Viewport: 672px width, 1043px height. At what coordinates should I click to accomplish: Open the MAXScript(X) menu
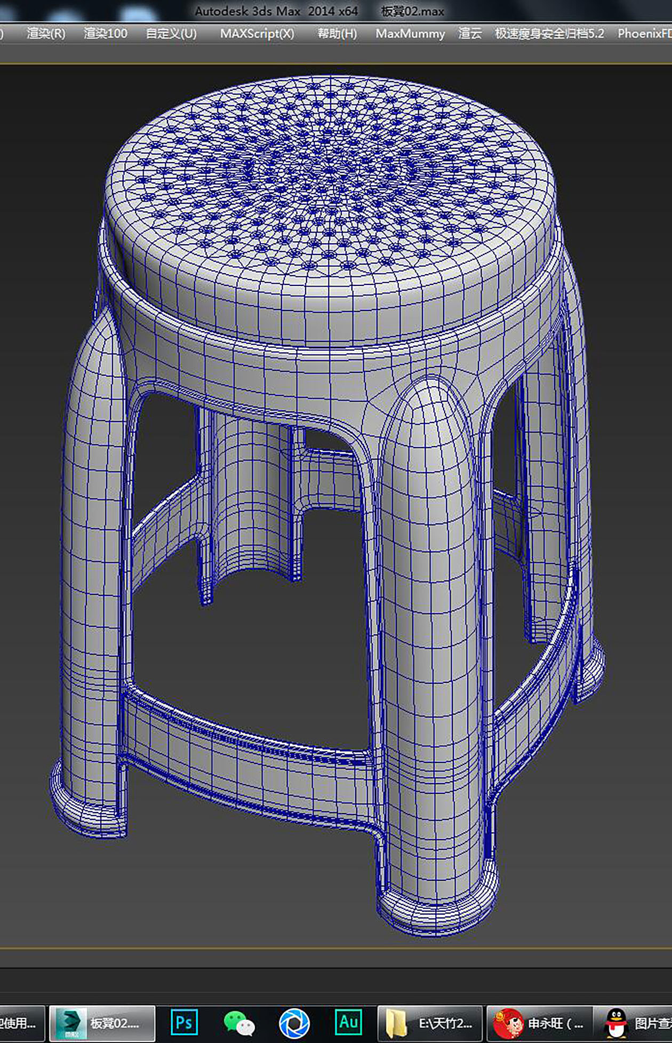click(x=257, y=34)
